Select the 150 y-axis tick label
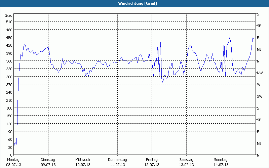 pos(9,116)
